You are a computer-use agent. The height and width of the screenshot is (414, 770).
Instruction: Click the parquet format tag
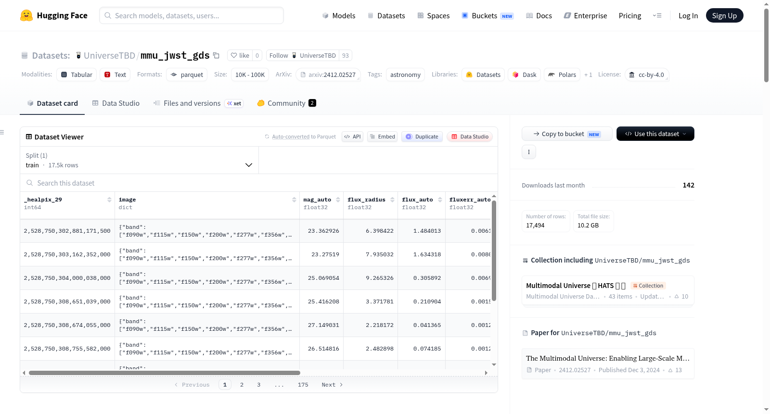(187, 75)
